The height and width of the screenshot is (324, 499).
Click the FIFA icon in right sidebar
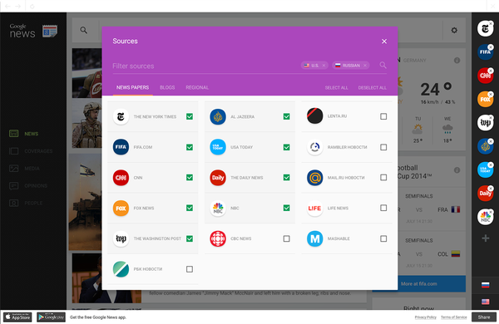485,52
